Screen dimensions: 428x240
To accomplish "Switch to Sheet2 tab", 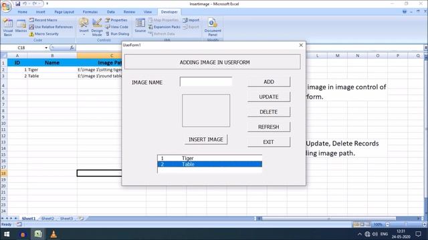I will tap(47, 219).
